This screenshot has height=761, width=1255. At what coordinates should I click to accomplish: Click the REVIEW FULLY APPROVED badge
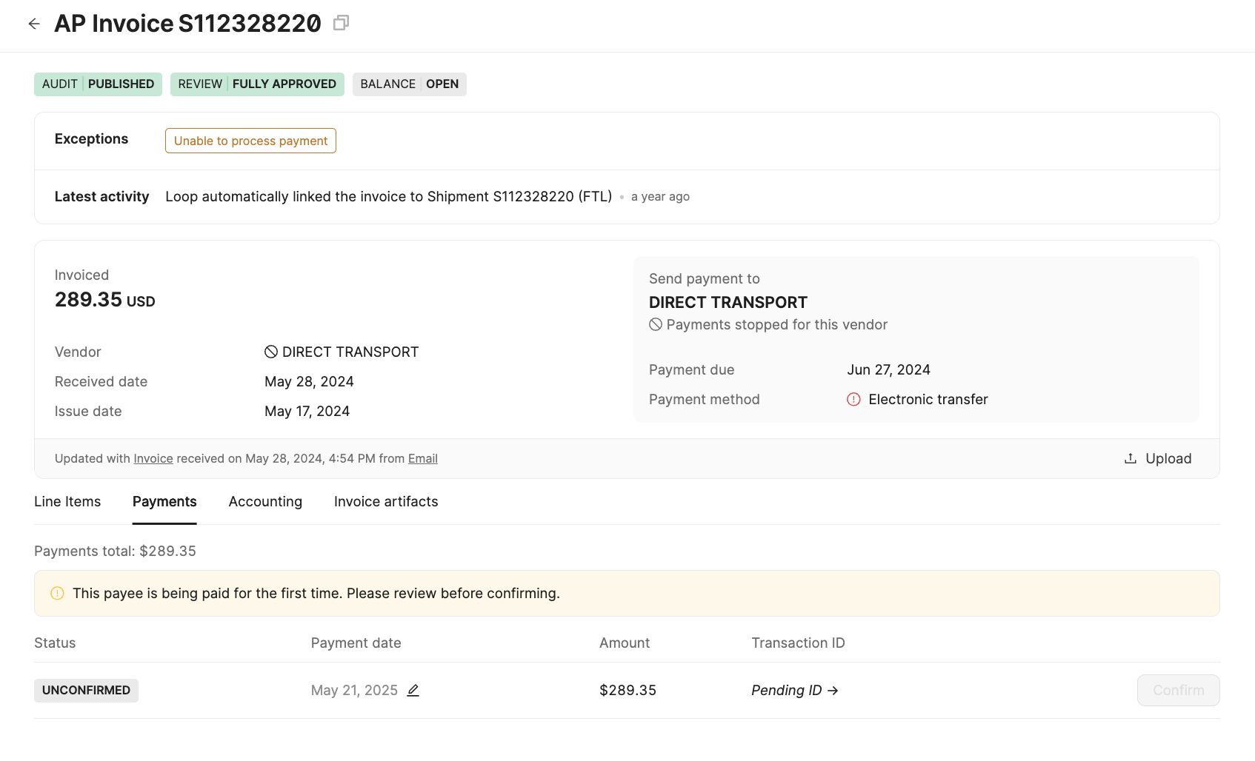pos(257,84)
